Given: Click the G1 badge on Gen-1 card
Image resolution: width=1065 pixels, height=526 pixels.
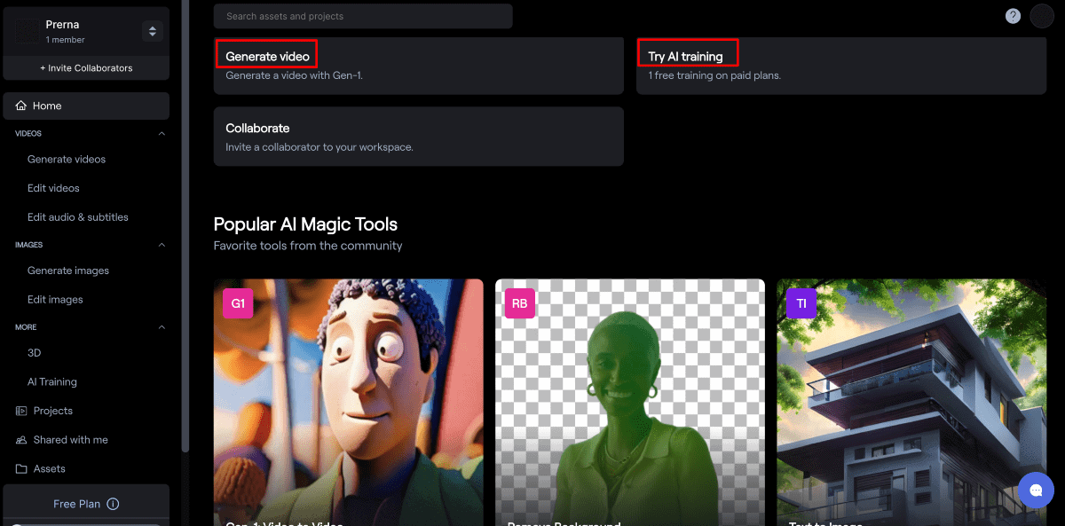Looking at the screenshot, I should pyautogui.click(x=238, y=303).
